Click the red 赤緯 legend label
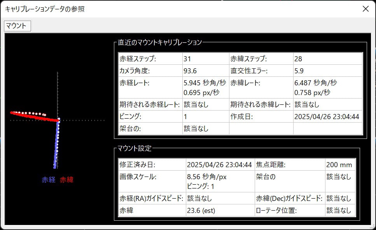The height and width of the screenshot is (230, 376). tap(66, 180)
